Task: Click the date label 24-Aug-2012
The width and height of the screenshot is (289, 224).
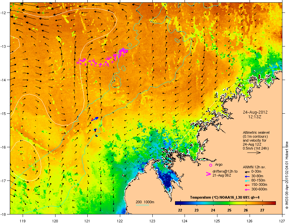Action: pyautogui.click(x=255, y=112)
